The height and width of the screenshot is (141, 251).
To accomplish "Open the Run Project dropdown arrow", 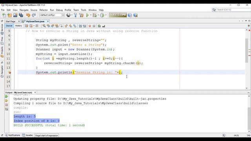I will 91,15.
